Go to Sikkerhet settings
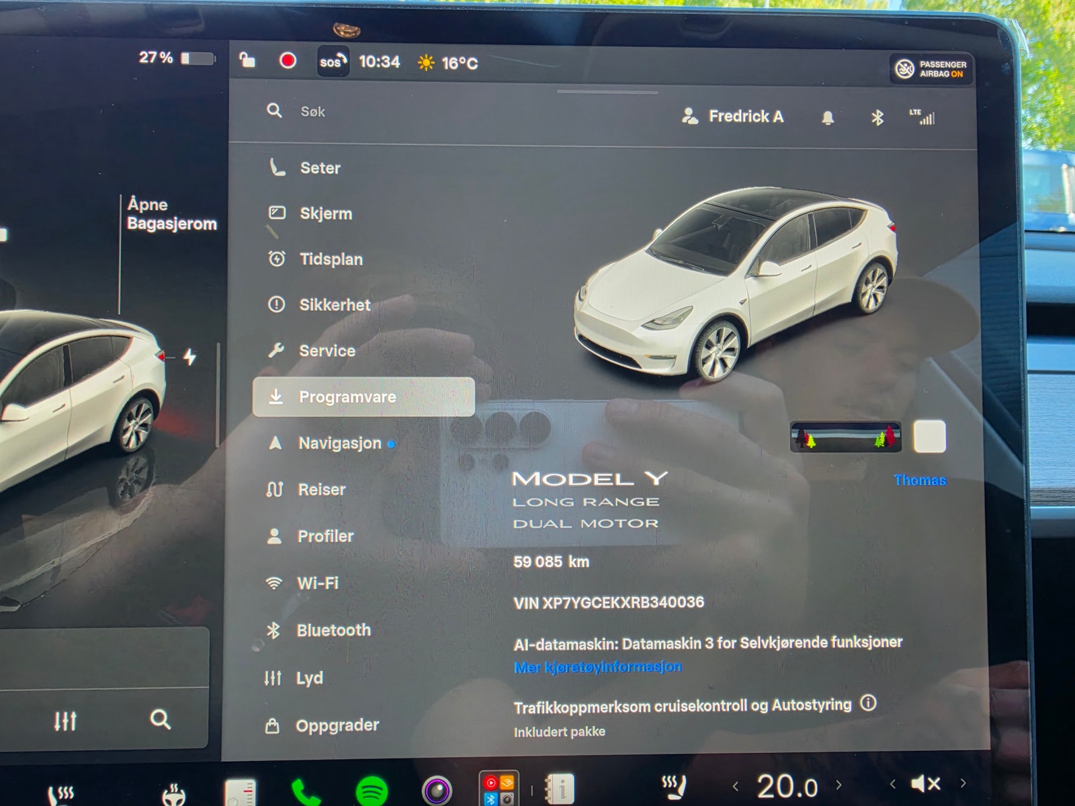 coord(318,305)
